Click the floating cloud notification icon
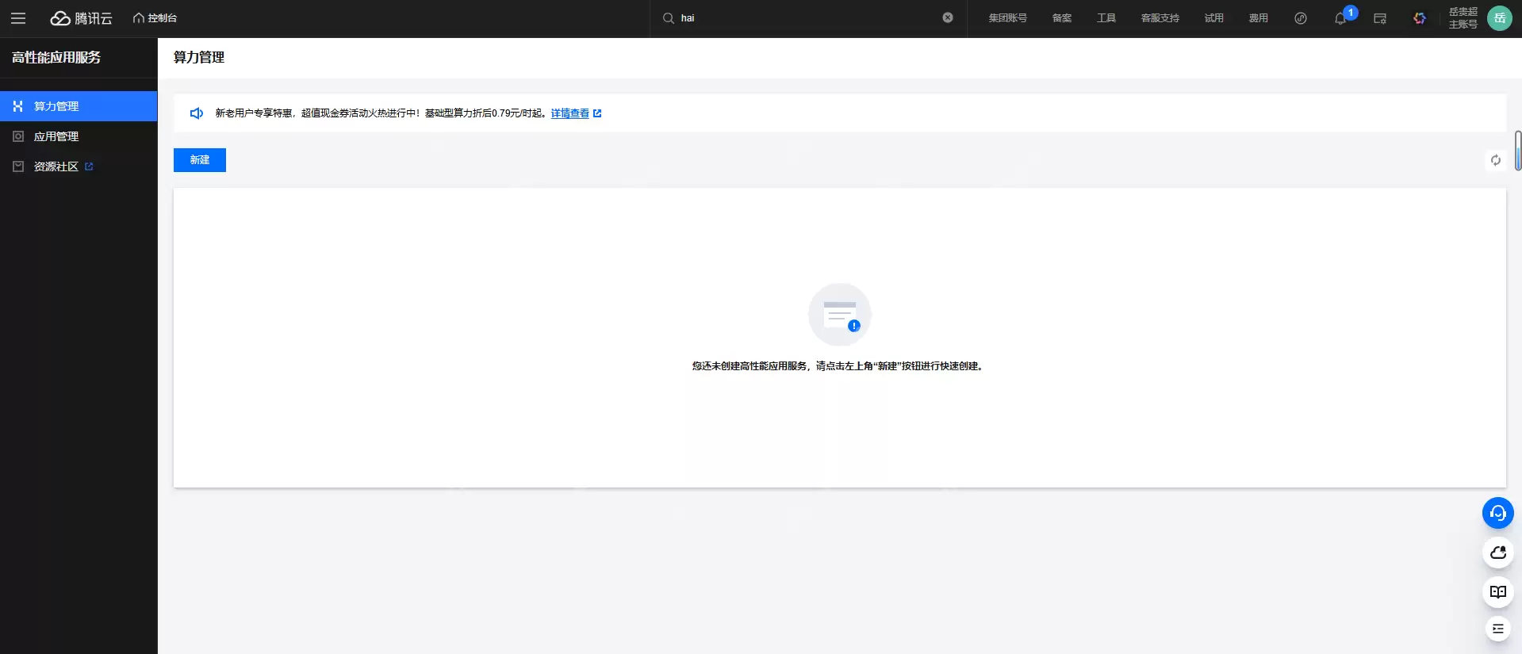Screen dimensions: 1522x654 point(1497,553)
